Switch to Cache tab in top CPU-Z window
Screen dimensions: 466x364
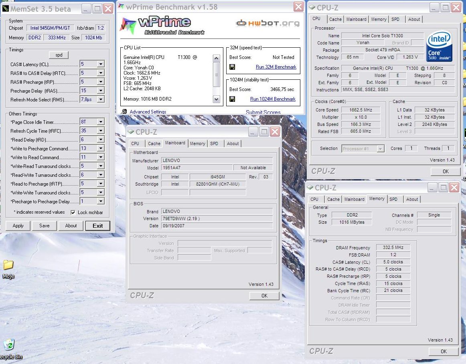[335, 19]
